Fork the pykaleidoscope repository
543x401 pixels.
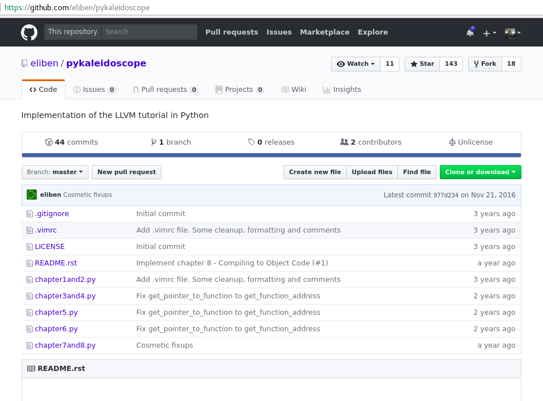click(485, 64)
